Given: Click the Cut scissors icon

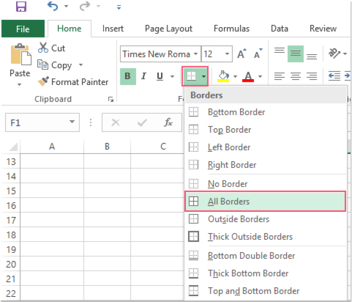Looking at the screenshot, I should click(43, 48).
